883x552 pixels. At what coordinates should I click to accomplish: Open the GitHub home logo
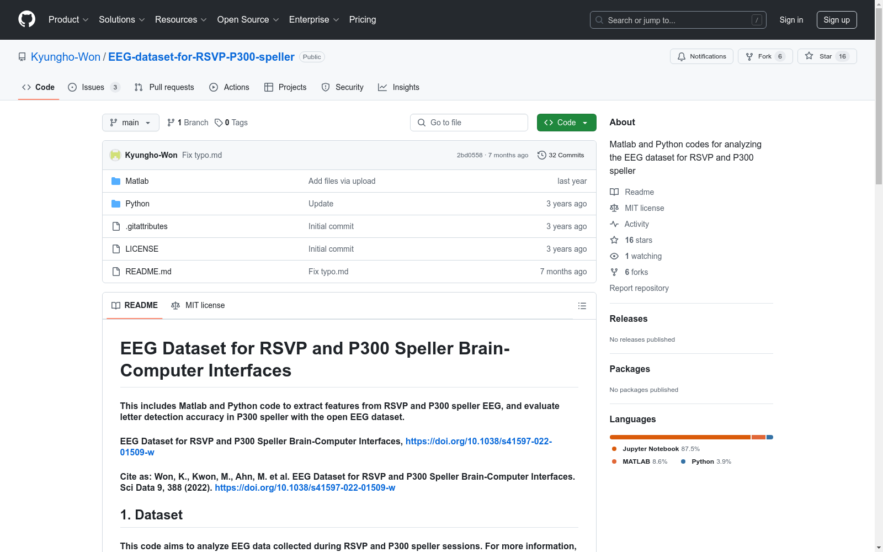tap(26, 19)
